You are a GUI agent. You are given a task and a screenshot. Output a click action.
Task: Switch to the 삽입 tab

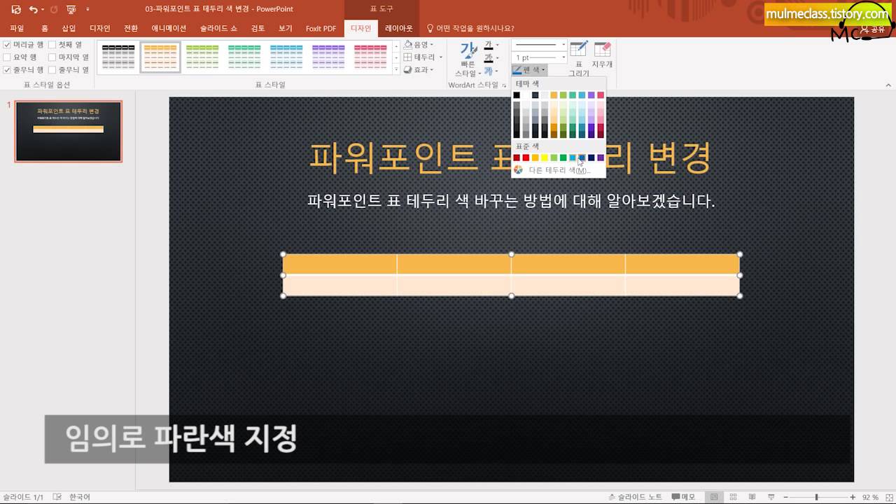coord(69,29)
